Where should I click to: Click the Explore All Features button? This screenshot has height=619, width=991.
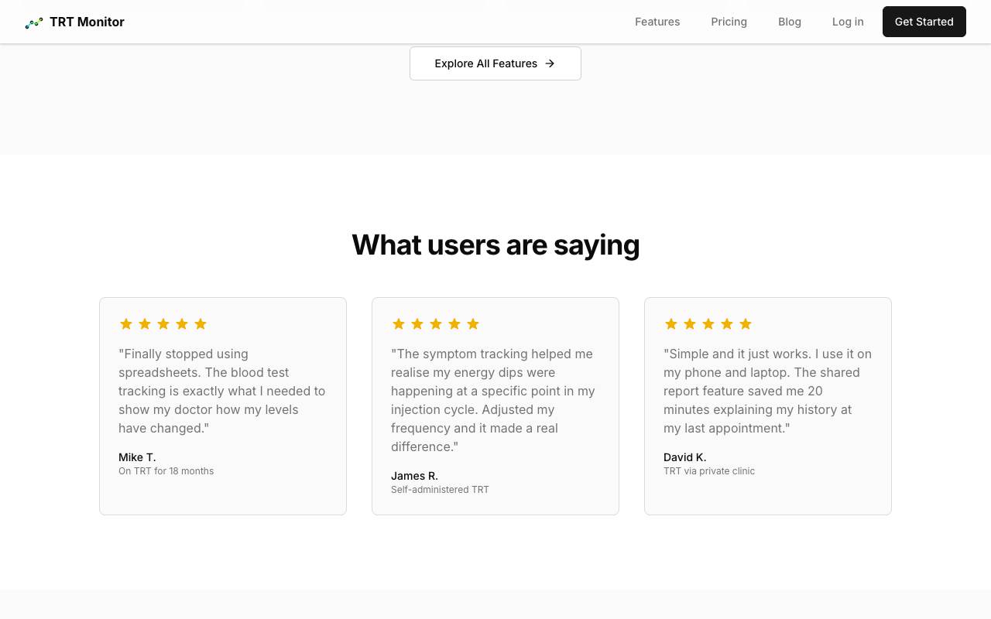495,63
